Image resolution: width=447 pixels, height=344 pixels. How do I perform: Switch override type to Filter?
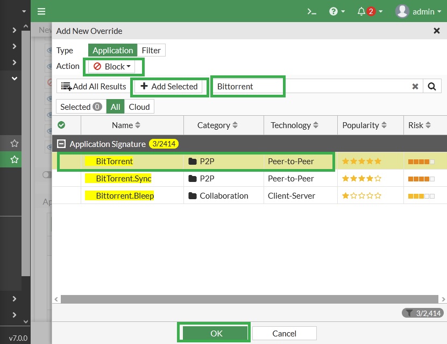pos(151,51)
